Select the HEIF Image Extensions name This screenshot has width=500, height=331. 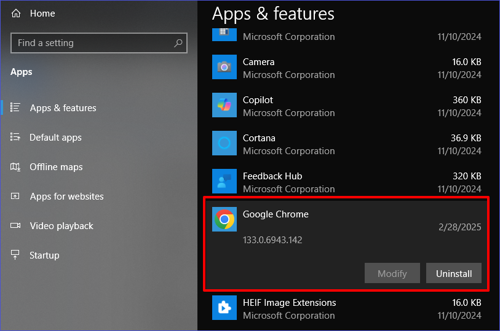point(290,303)
